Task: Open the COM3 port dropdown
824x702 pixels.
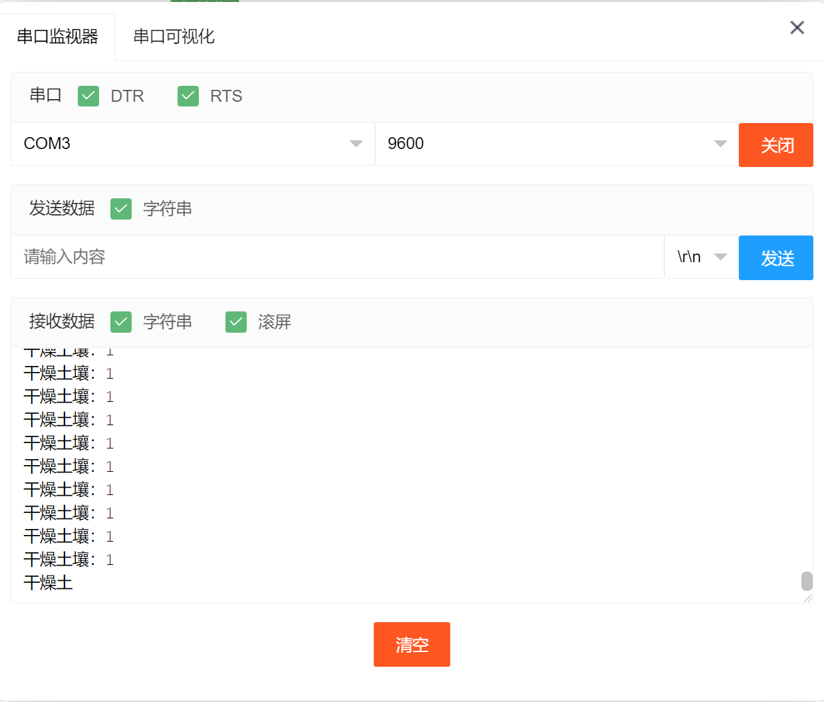Action: pyautogui.click(x=193, y=144)
